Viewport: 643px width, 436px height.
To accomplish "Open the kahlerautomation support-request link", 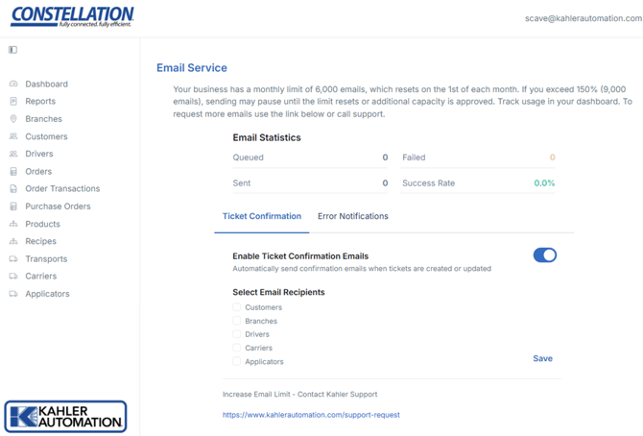I will (x=310, y=415).
